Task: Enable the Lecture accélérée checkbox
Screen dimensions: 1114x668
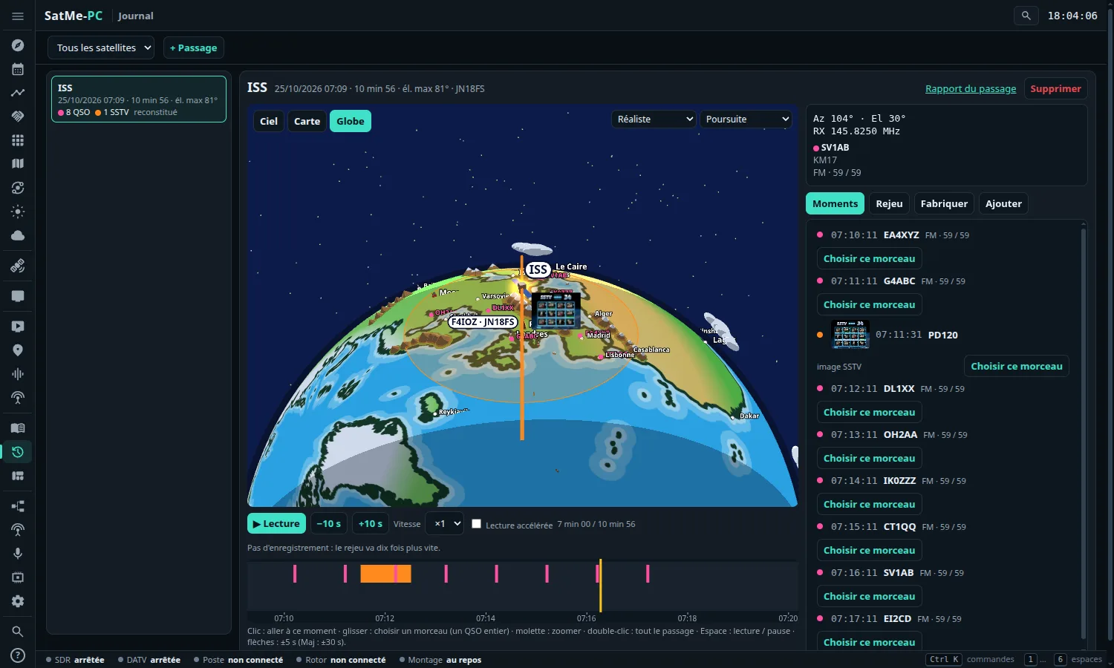Action: tap(477, 524)
